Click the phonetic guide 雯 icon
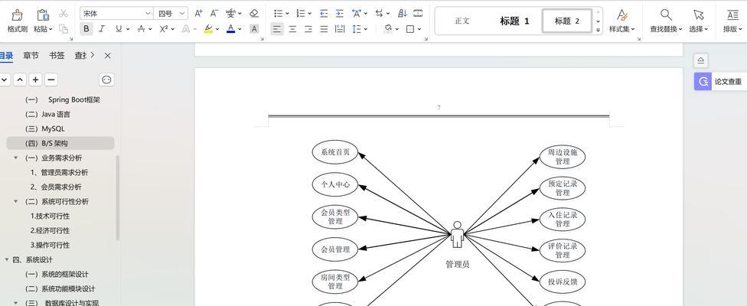This screenshot has height=306, width=747. click(x=230, y=13)
